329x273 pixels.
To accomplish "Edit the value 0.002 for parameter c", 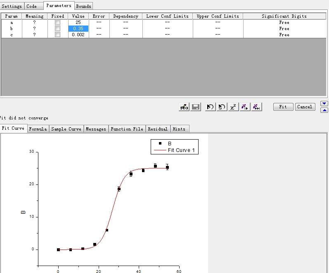I will (78, 35).
